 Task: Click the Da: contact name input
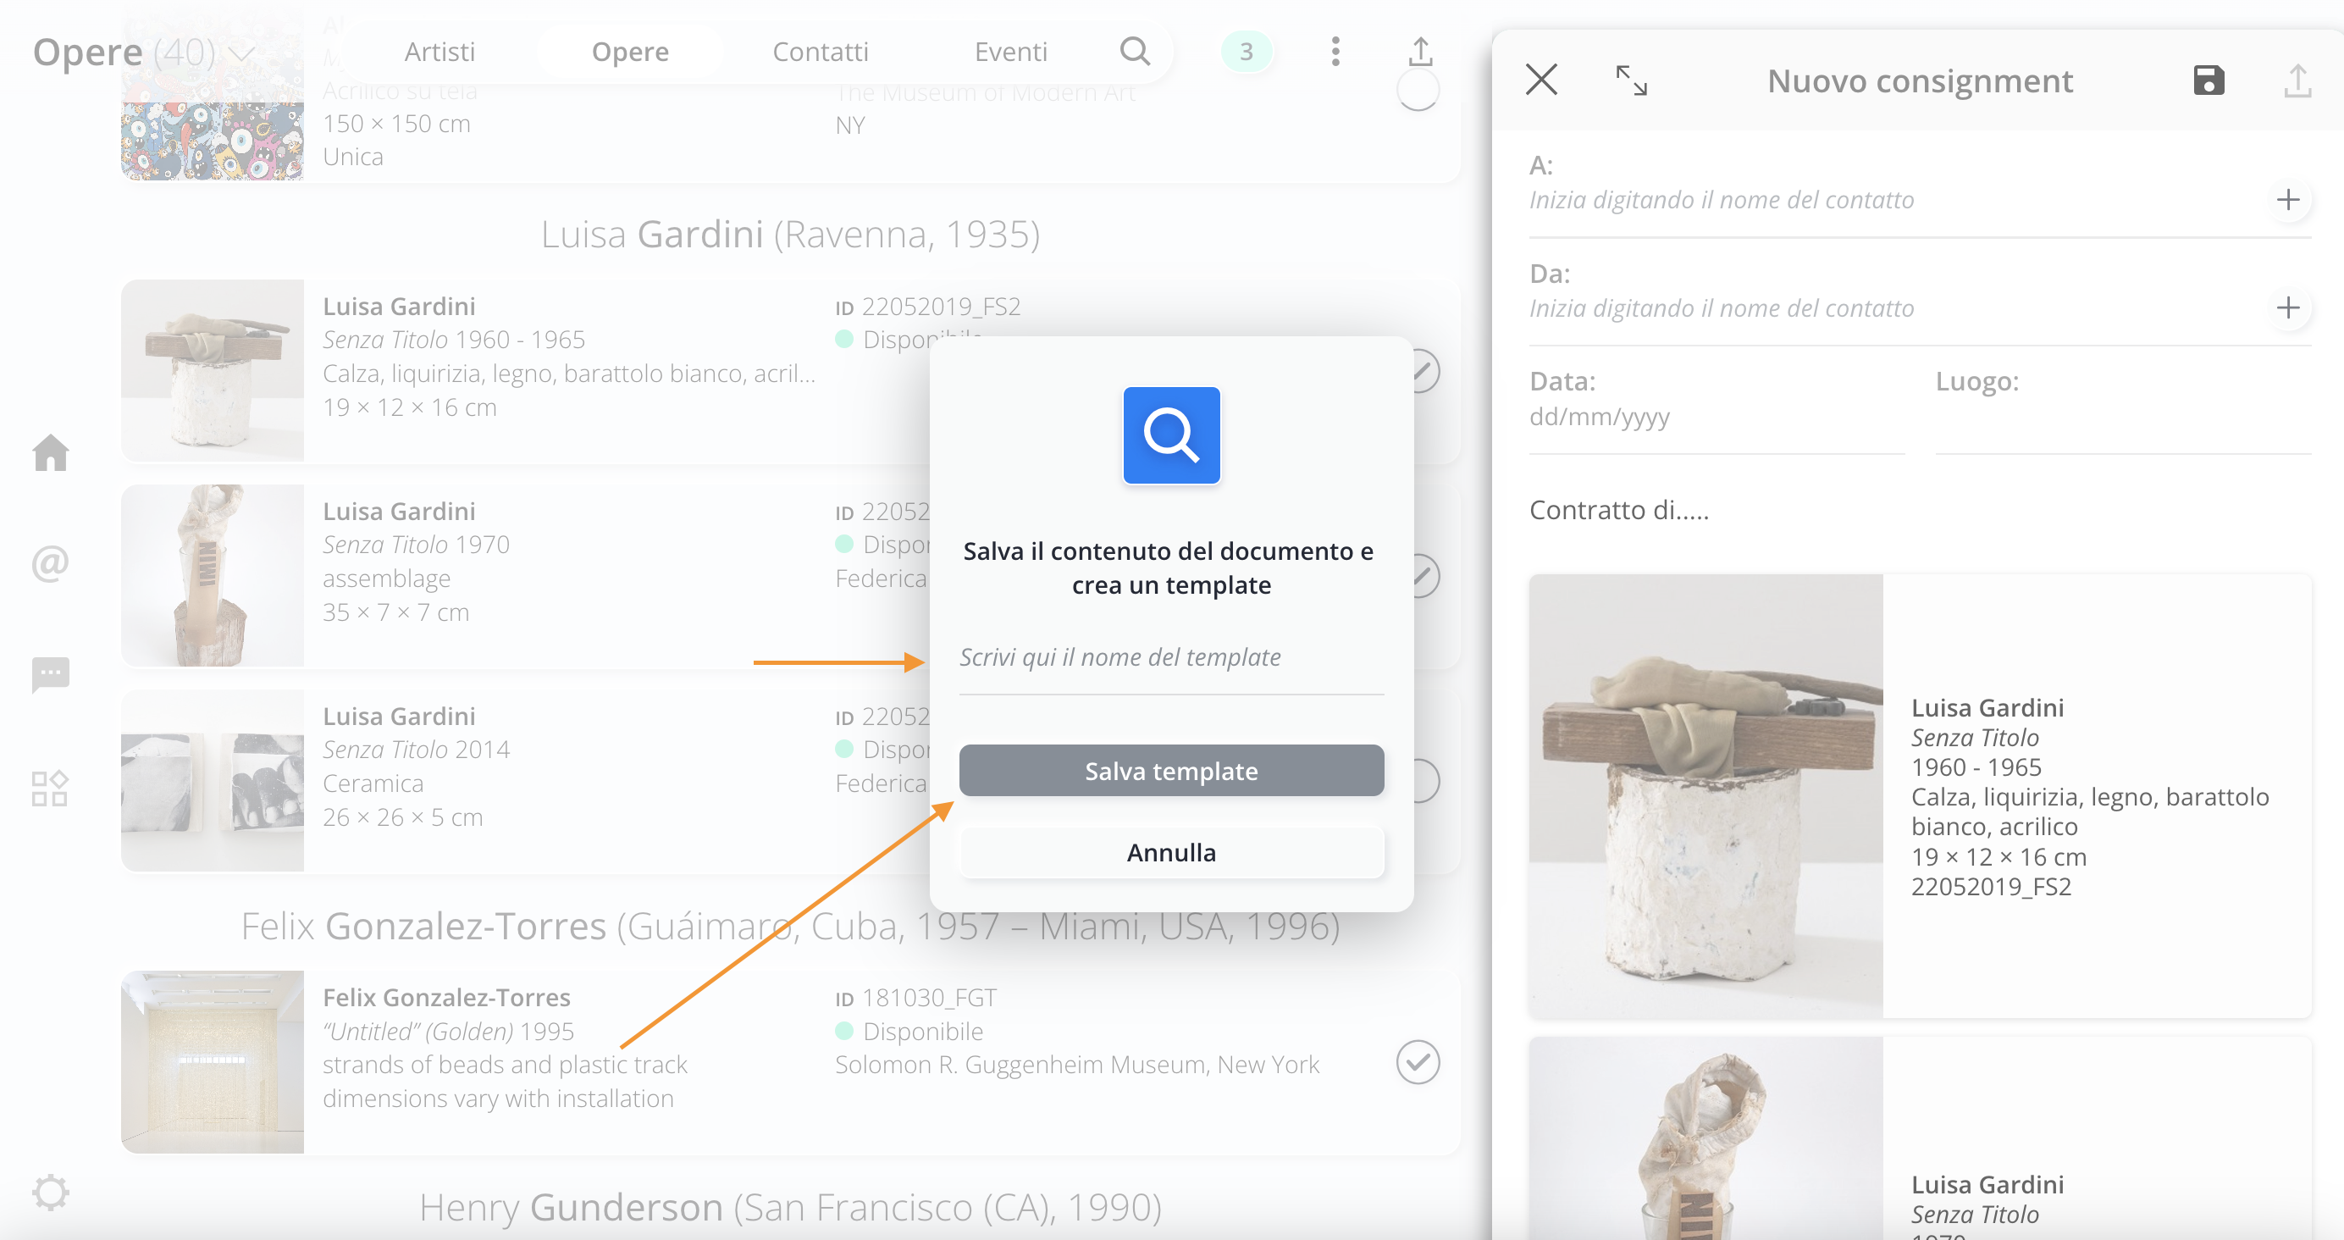click(x=1893, y=307)
